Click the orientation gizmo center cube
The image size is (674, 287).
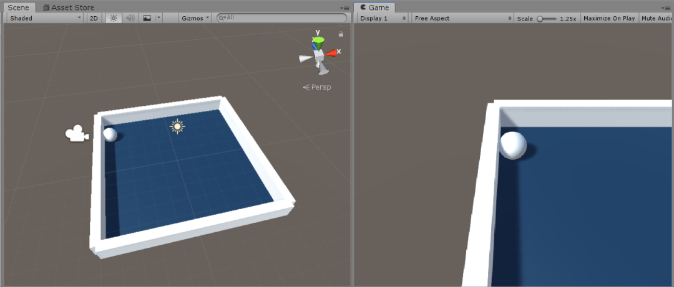tap(318, 55)
